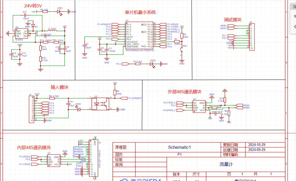Image resolution: width=296 pixels, height=181 pixels.
Task: Select the Schematic1 name in title block
Action: point(179,147)
